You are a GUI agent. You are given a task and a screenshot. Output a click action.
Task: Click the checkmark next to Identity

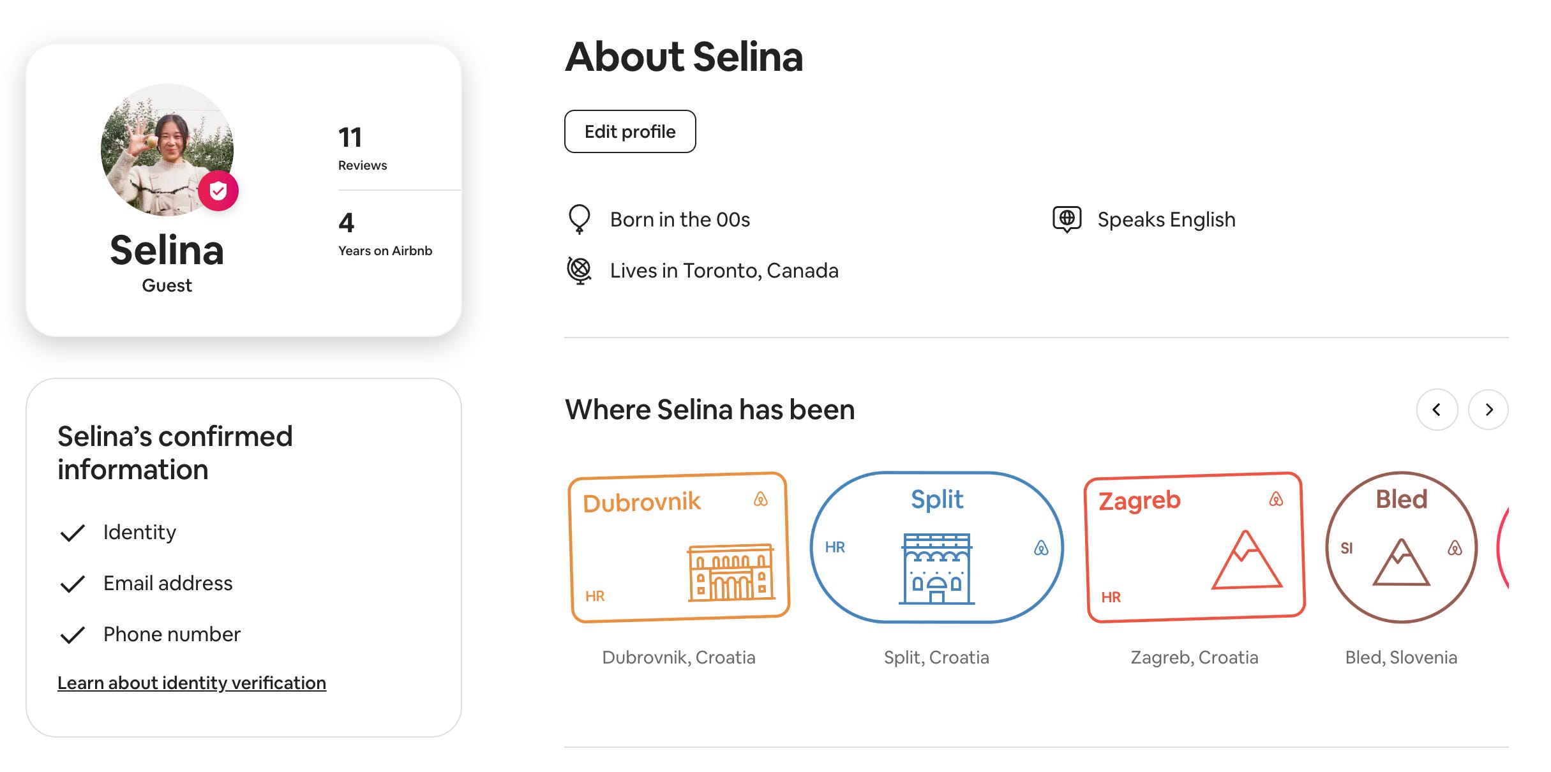point(72,533)
